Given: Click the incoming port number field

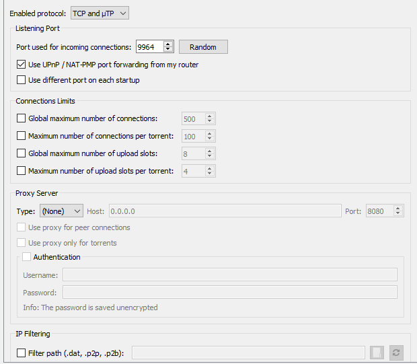Looking at the screenshot, I should [149, 47].
